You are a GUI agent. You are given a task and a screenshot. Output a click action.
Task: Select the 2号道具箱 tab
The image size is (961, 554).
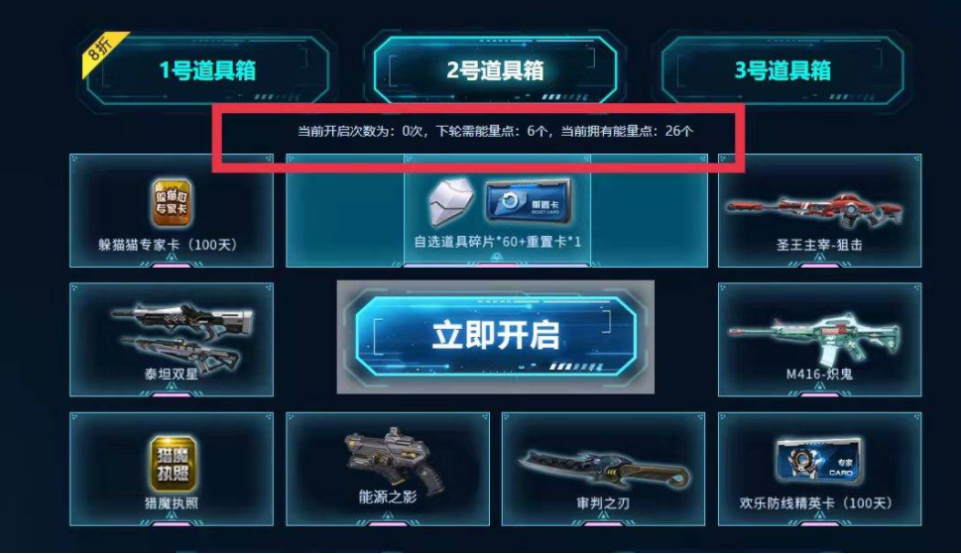[x=495, y=69]
